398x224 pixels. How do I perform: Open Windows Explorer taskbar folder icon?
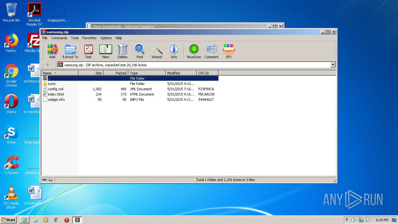35,220
